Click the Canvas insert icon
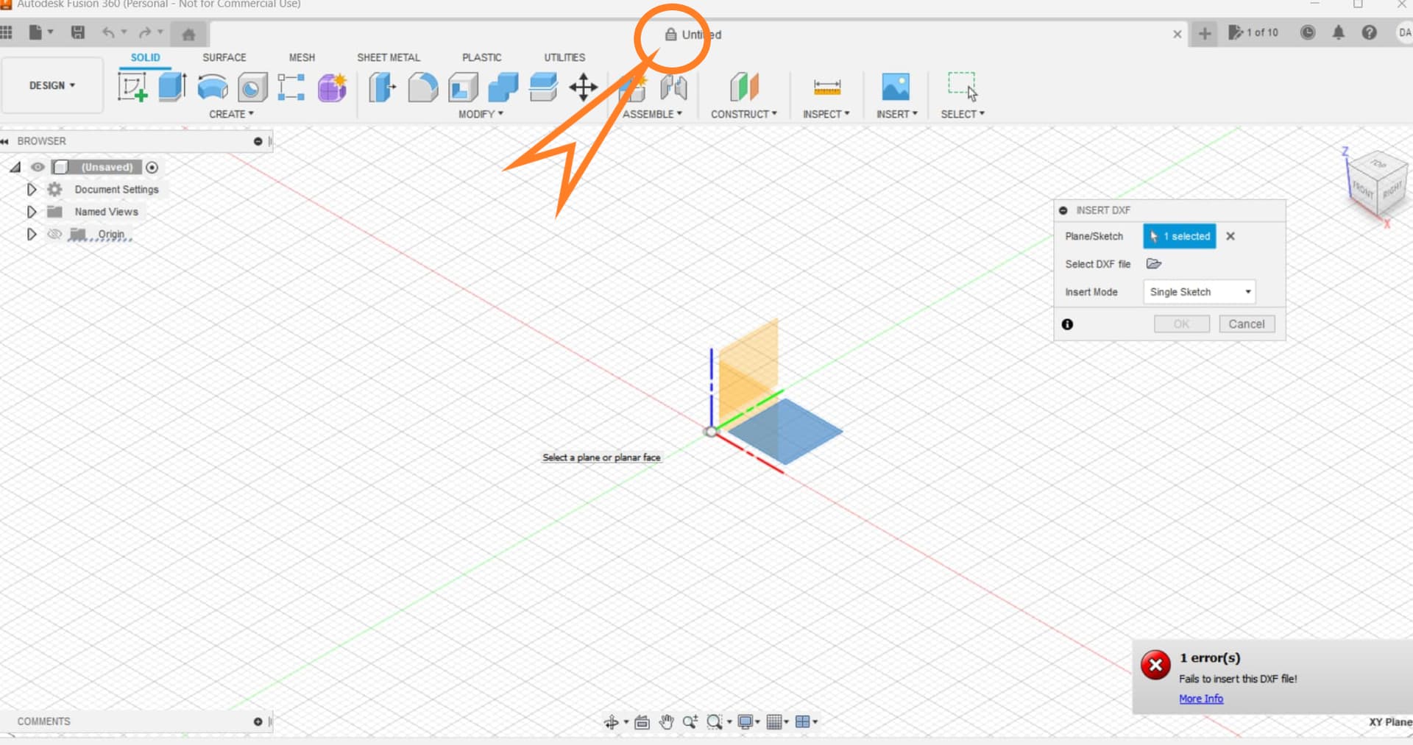This screenshot has height=745, width=1413. [896, 86]
